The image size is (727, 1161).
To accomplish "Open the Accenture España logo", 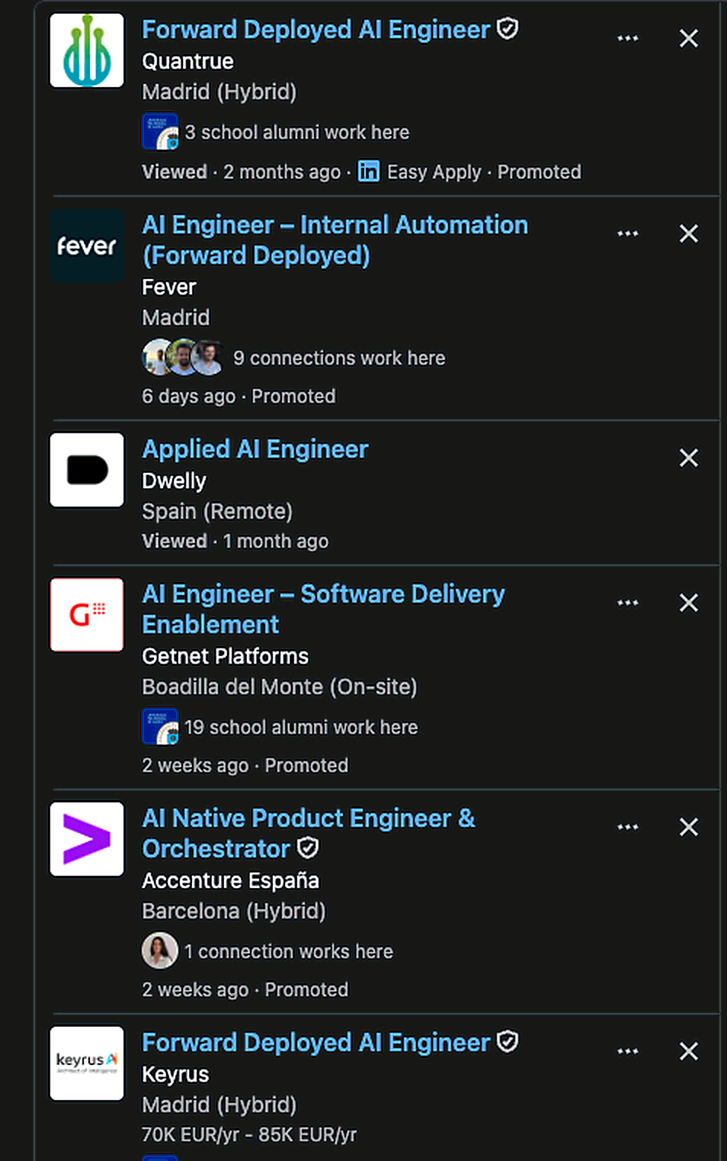I will click(x=87, y=839).
